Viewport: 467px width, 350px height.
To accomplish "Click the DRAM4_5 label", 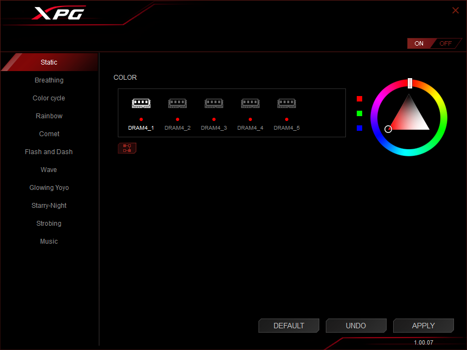I will click(287, 128).
